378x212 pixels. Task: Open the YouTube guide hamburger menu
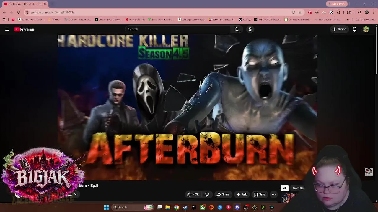pyautogui.click(x=7, y=29)
